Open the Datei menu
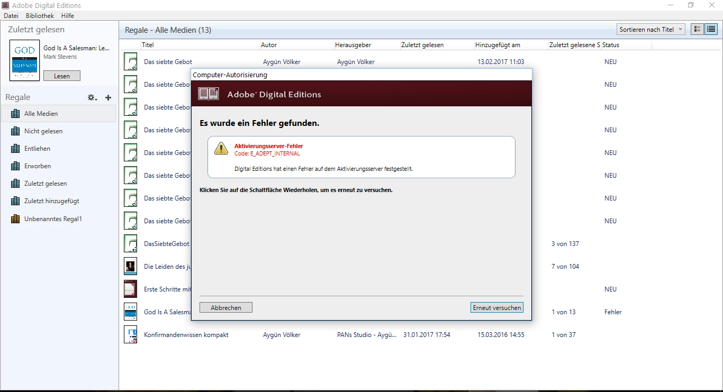 coord(11,16)
